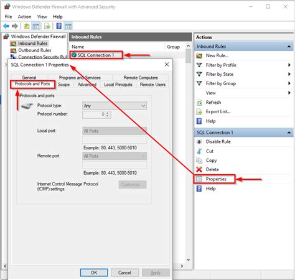Click Cancel in the Properties dialog
This screenshot has height=280, width=295.
[x=124, y=273]
